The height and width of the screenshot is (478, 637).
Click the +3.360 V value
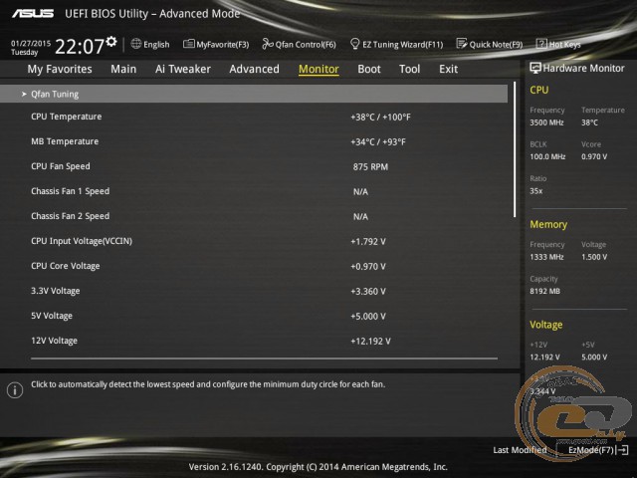368,292
